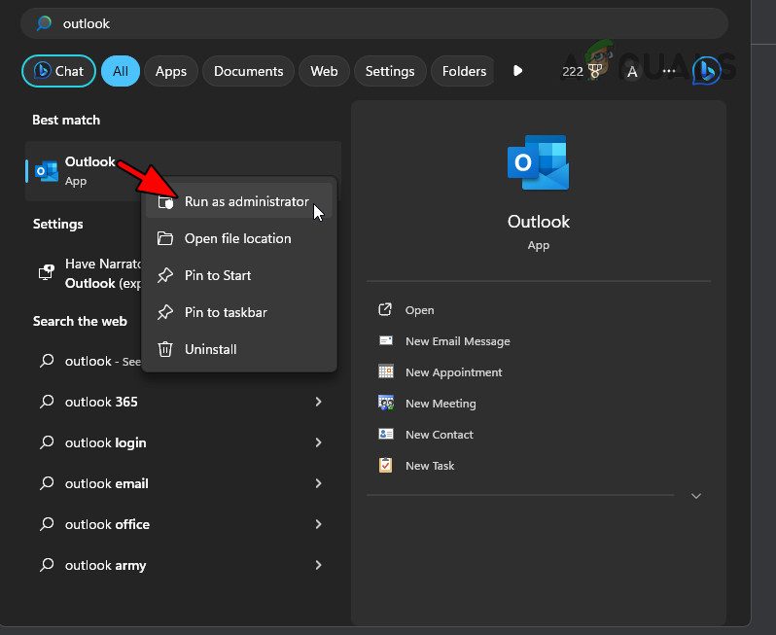Expand more actions chevron in details pane
Image resolution: width=776 pixels, height=635 pixels.
point(696,496)
